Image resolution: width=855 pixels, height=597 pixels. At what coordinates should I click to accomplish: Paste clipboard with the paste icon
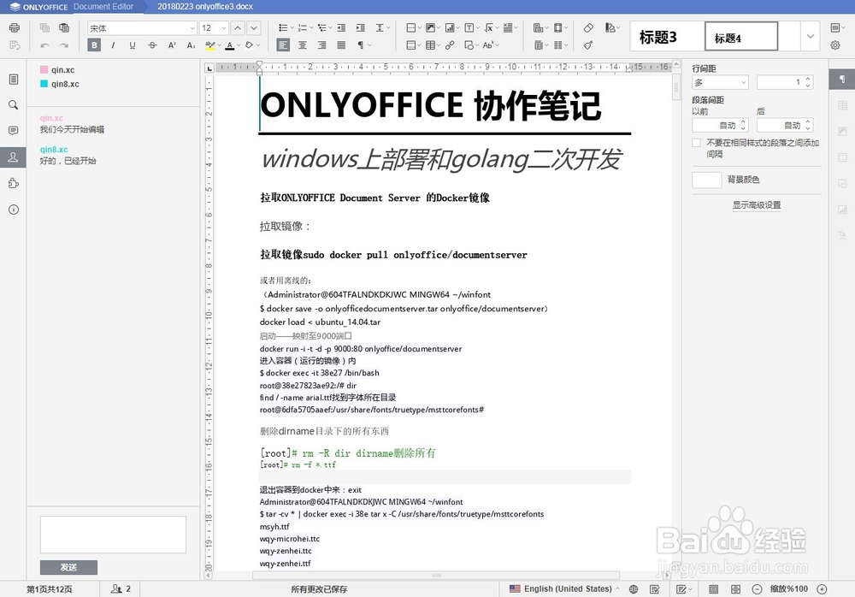coord(64,27)
